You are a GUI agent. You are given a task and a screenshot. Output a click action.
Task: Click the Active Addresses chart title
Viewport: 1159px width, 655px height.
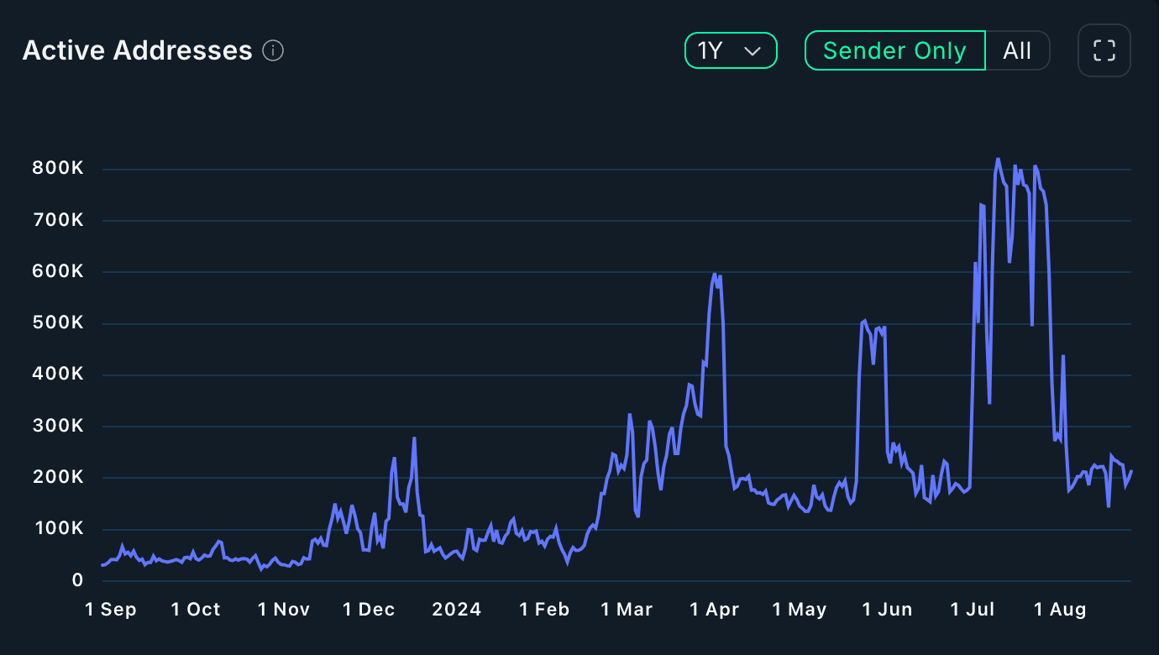pyautogui.click(x=138, y=50)
